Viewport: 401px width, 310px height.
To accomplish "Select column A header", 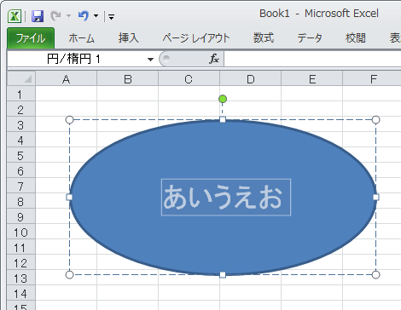I will [67, 78].
